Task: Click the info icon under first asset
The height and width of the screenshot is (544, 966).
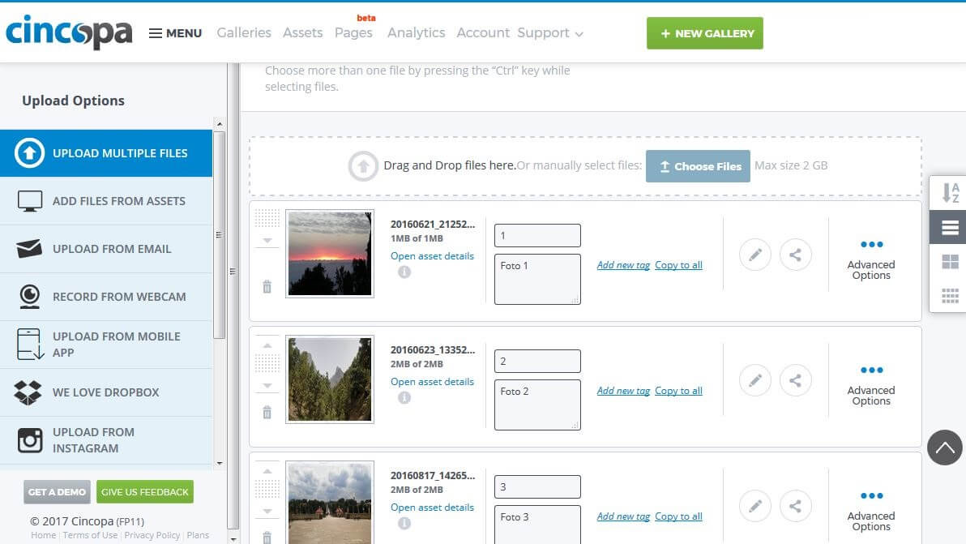Action: tap(404, 272)
